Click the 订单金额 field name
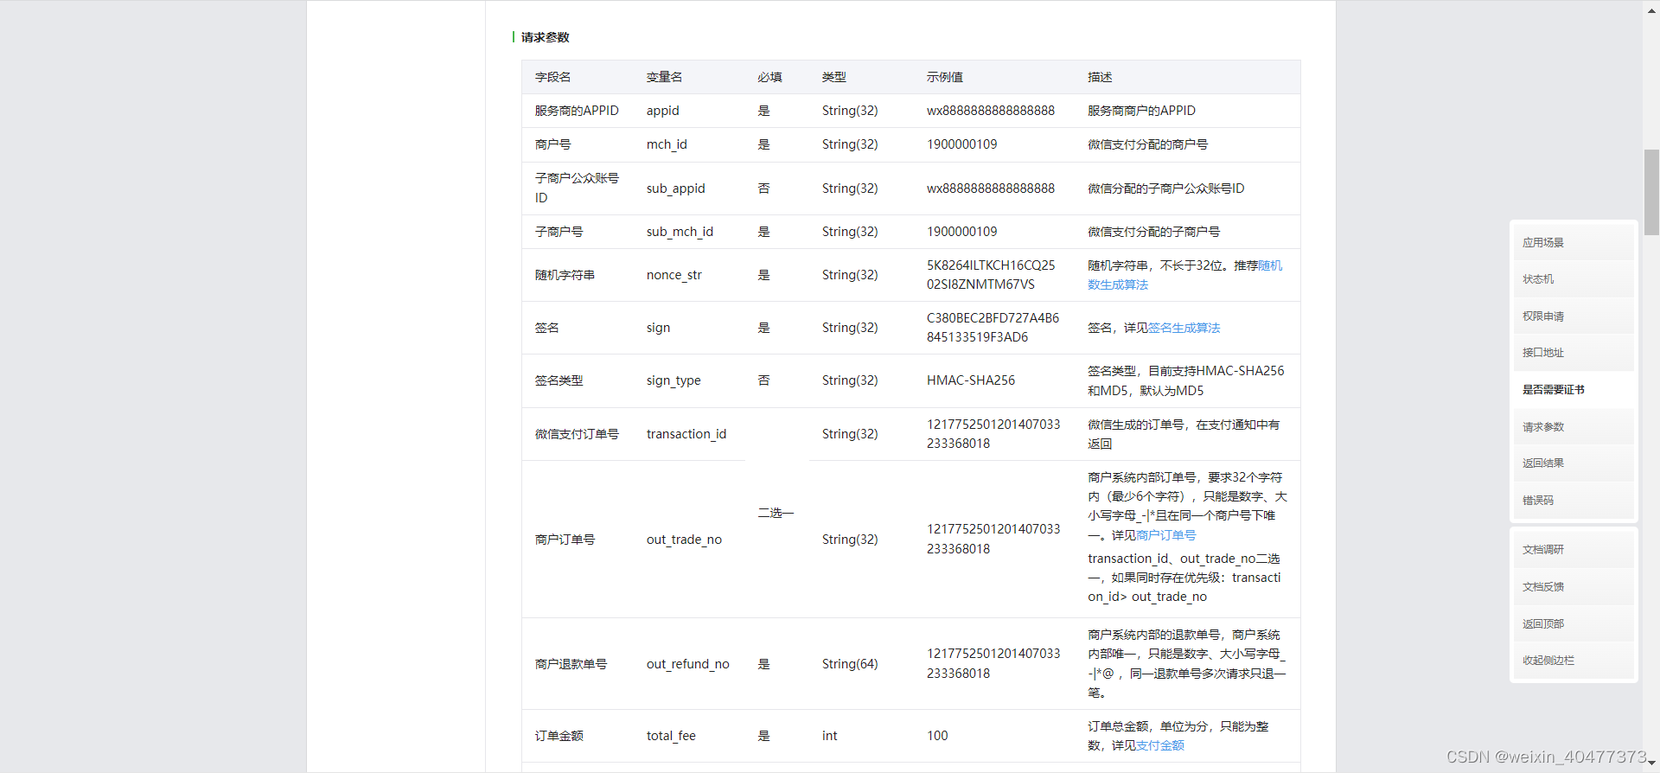The width and height of the screenshot is (1660, 773). 559,736
